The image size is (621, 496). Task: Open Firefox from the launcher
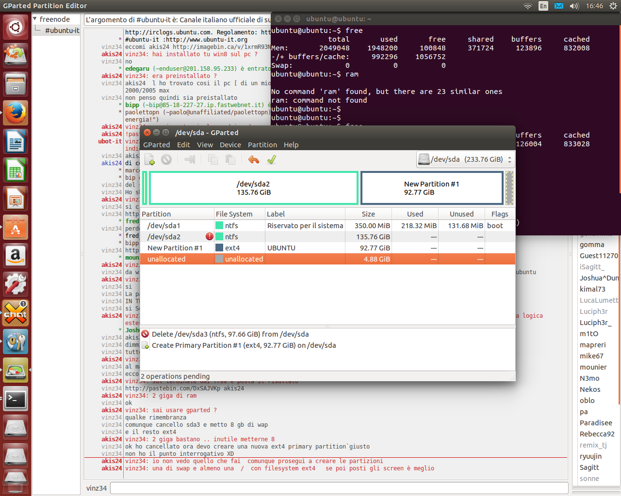(16, 113)
